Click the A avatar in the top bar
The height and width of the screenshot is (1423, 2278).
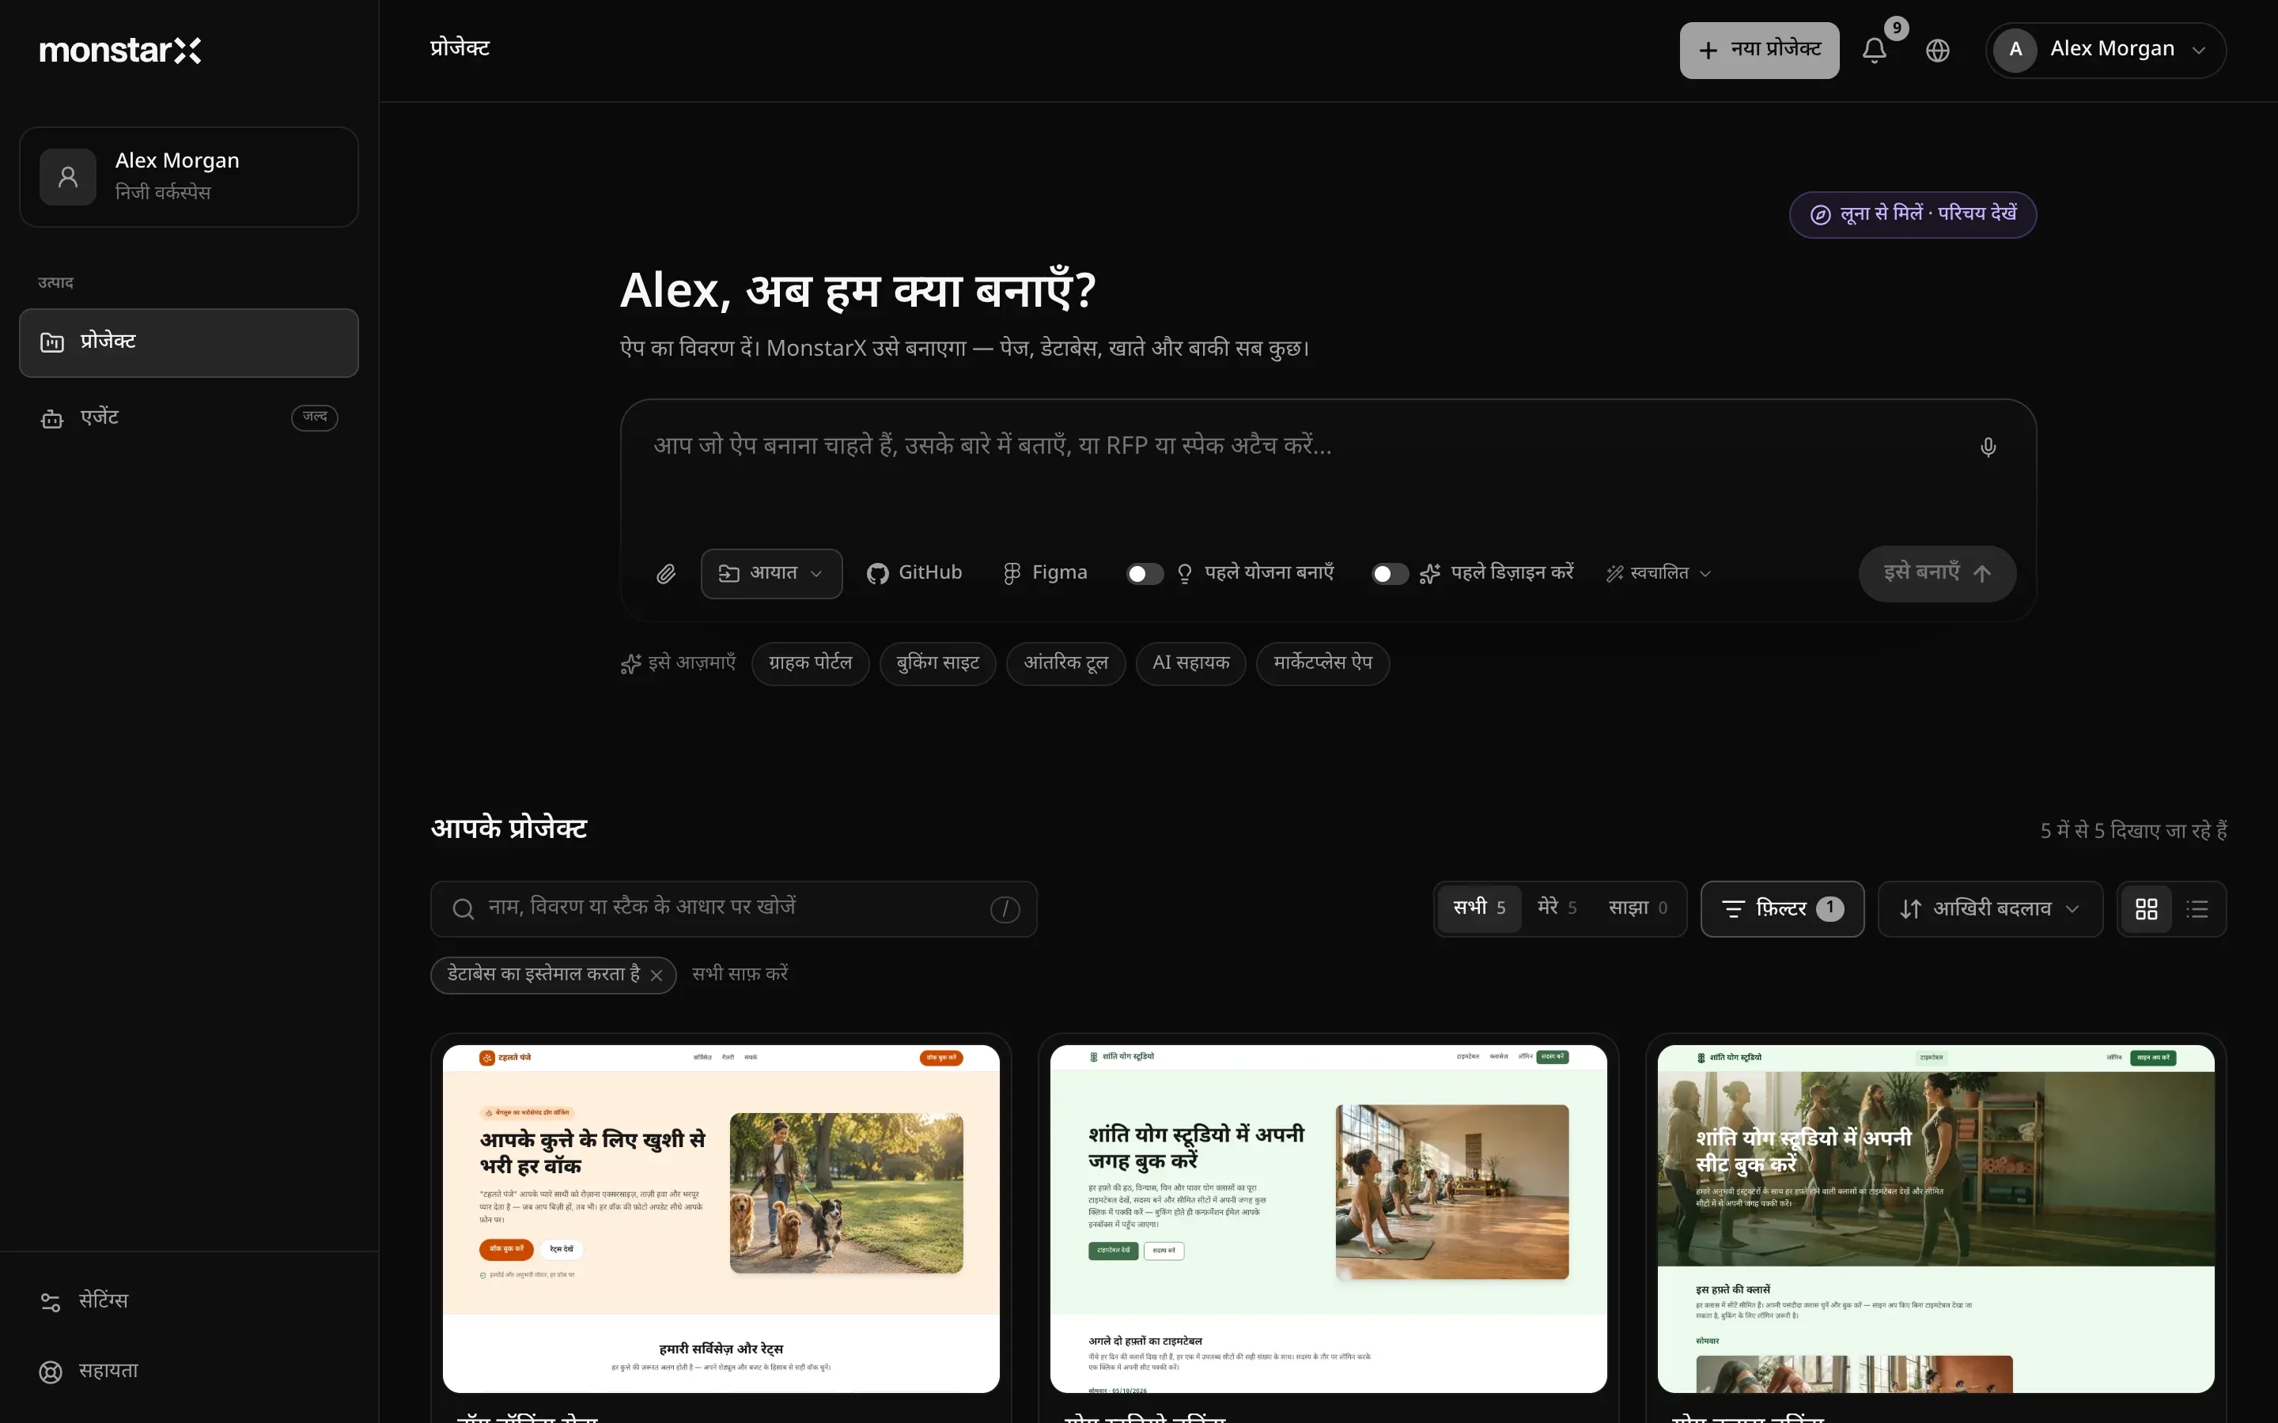[x=2015, y=50]
